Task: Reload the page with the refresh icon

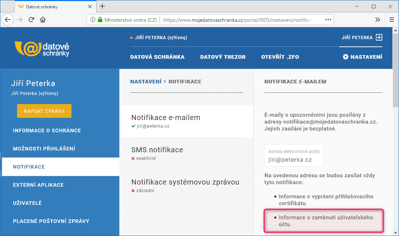Action: point(31,20)
